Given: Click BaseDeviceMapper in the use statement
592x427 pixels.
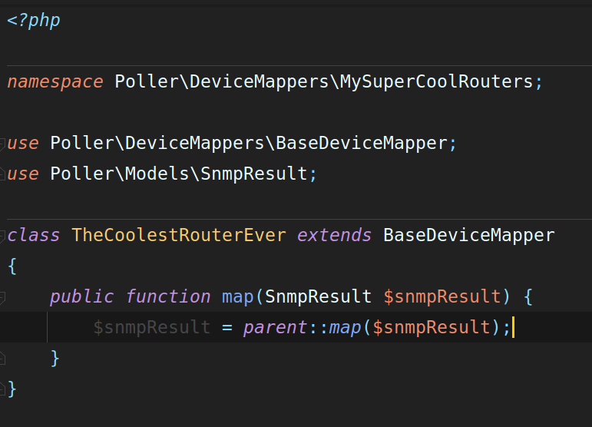Looking at the screenshot, I should pos(361,143).
